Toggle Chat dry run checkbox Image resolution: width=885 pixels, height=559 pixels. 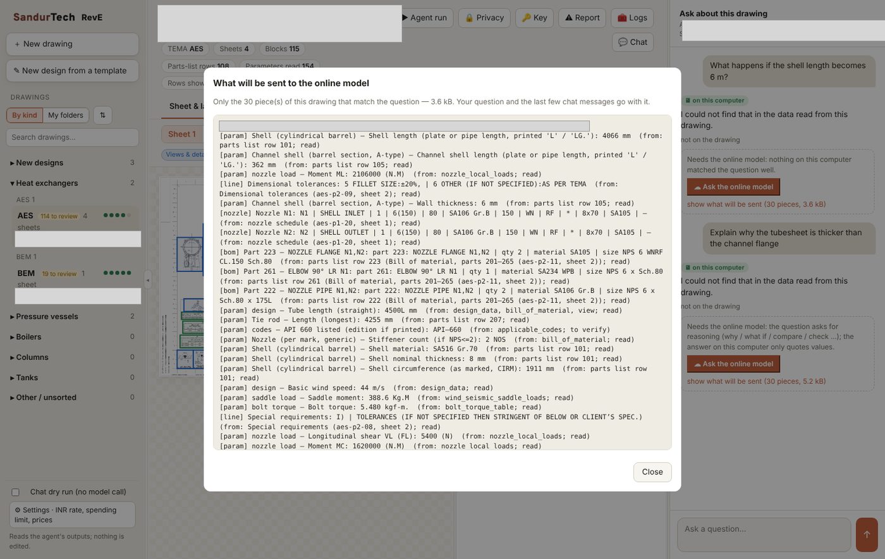click(x=15, y=492)
